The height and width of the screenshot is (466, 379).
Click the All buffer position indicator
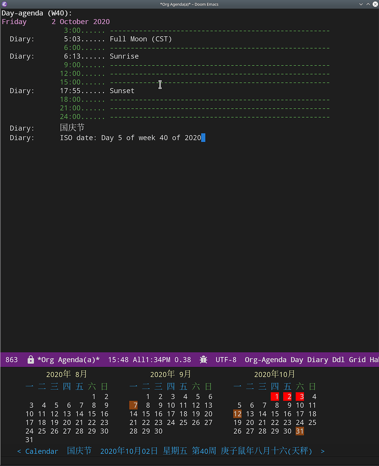[138, 360]
